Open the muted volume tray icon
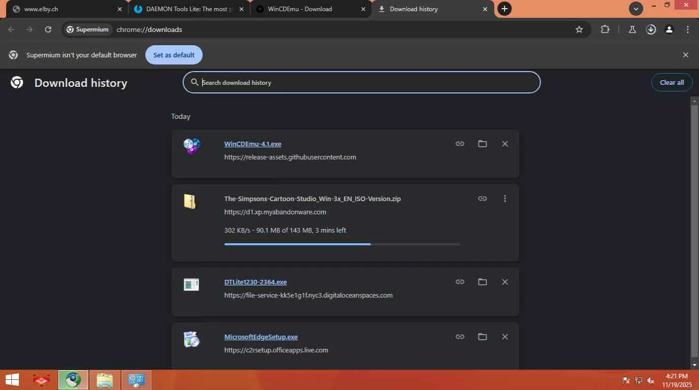 pyautogui.click(x=651, y=380)
